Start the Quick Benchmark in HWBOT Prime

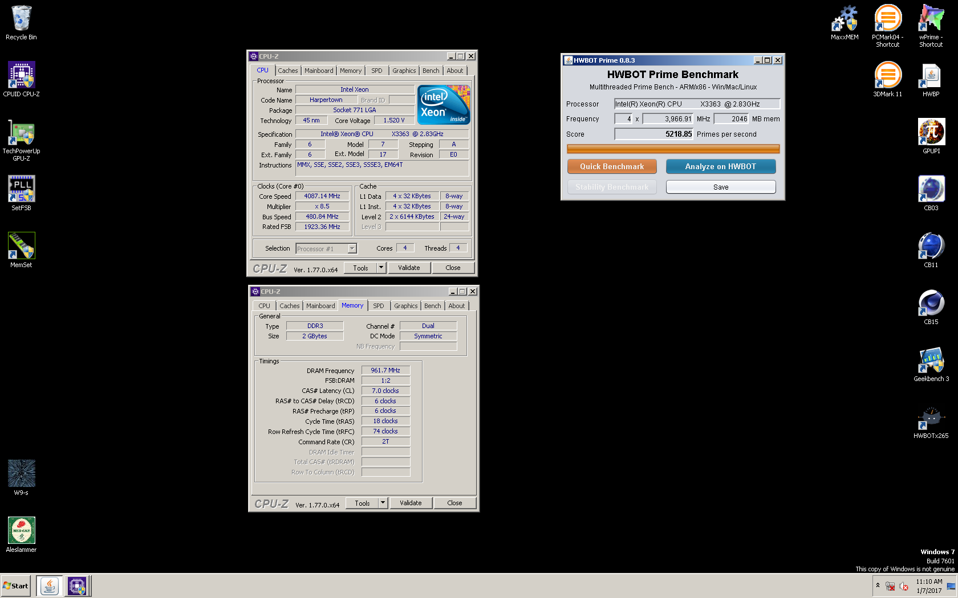[x=612, y=166]
